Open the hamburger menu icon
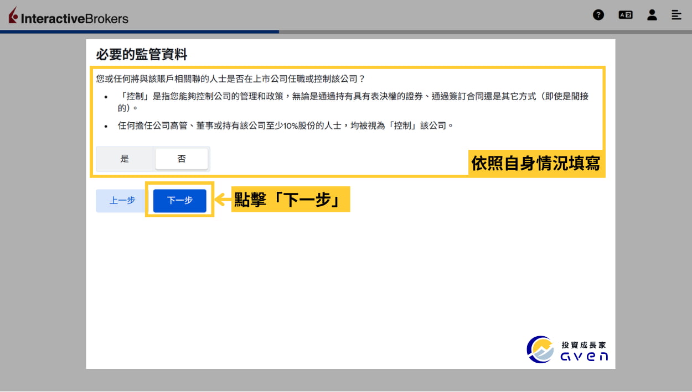692x392 pixels. pyautogui.click(x=676, y=15)
